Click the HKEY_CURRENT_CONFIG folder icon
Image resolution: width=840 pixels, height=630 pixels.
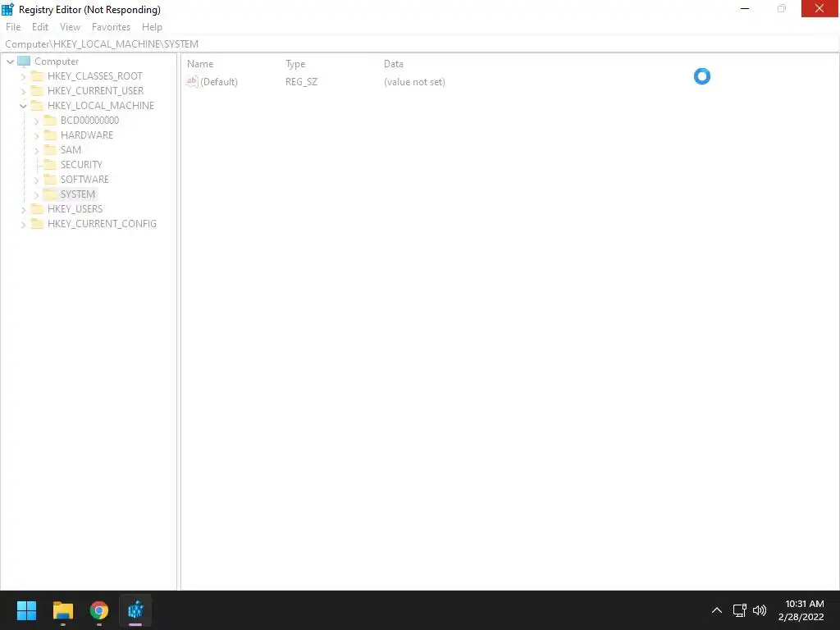click(37, 223)
